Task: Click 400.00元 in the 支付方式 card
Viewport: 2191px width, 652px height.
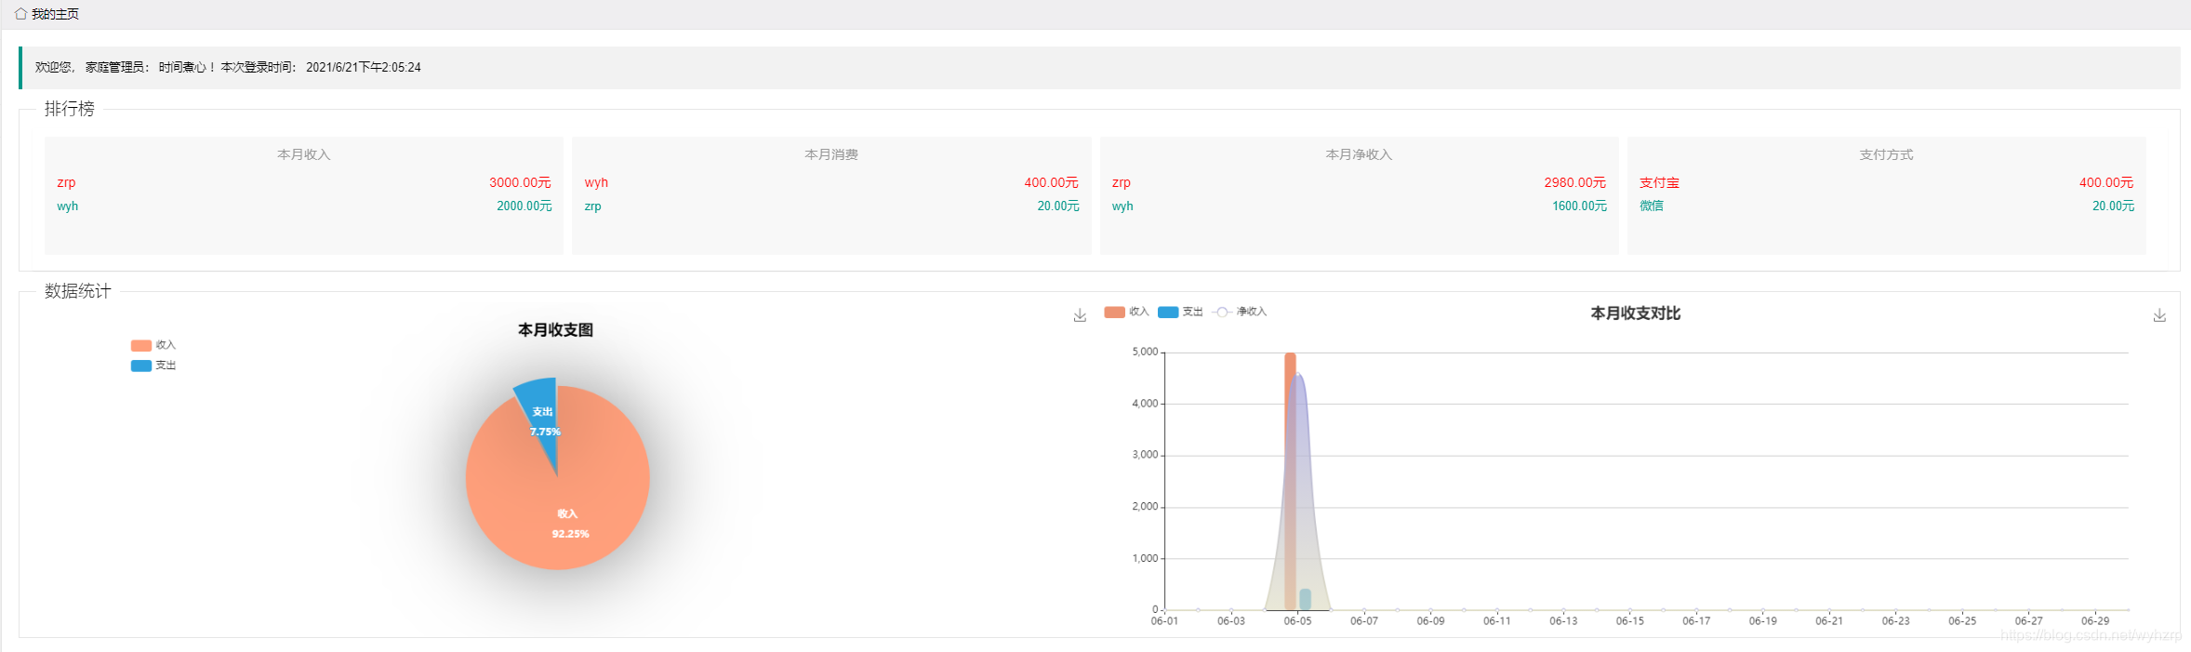Action: tap(2106, 182)
